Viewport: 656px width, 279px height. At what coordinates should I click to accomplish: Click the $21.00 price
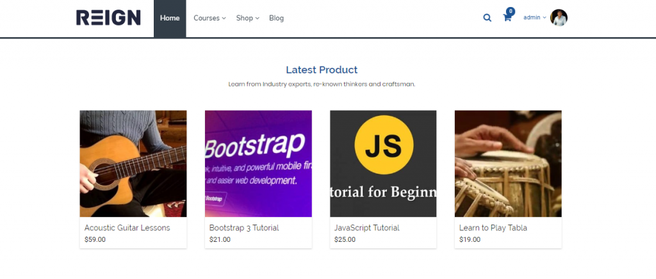(x=220, y=240)
